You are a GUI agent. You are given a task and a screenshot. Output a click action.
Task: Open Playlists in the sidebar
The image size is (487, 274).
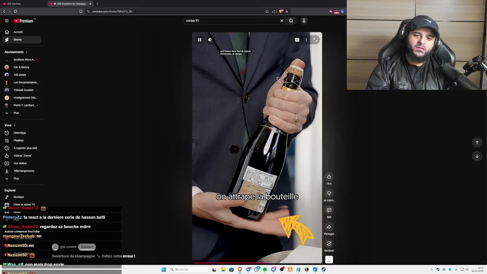click(x=22, y=140)
